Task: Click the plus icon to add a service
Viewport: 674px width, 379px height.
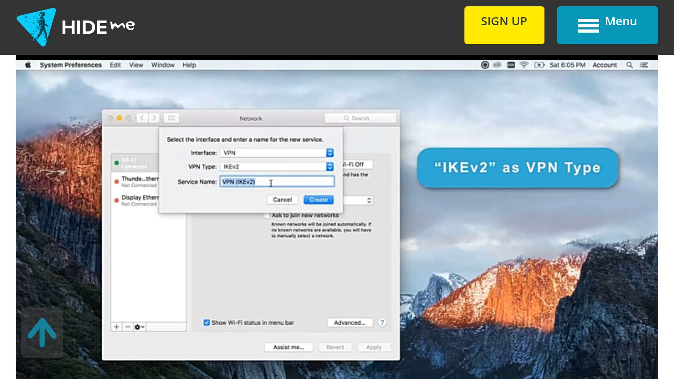Action: click(117, 327)
